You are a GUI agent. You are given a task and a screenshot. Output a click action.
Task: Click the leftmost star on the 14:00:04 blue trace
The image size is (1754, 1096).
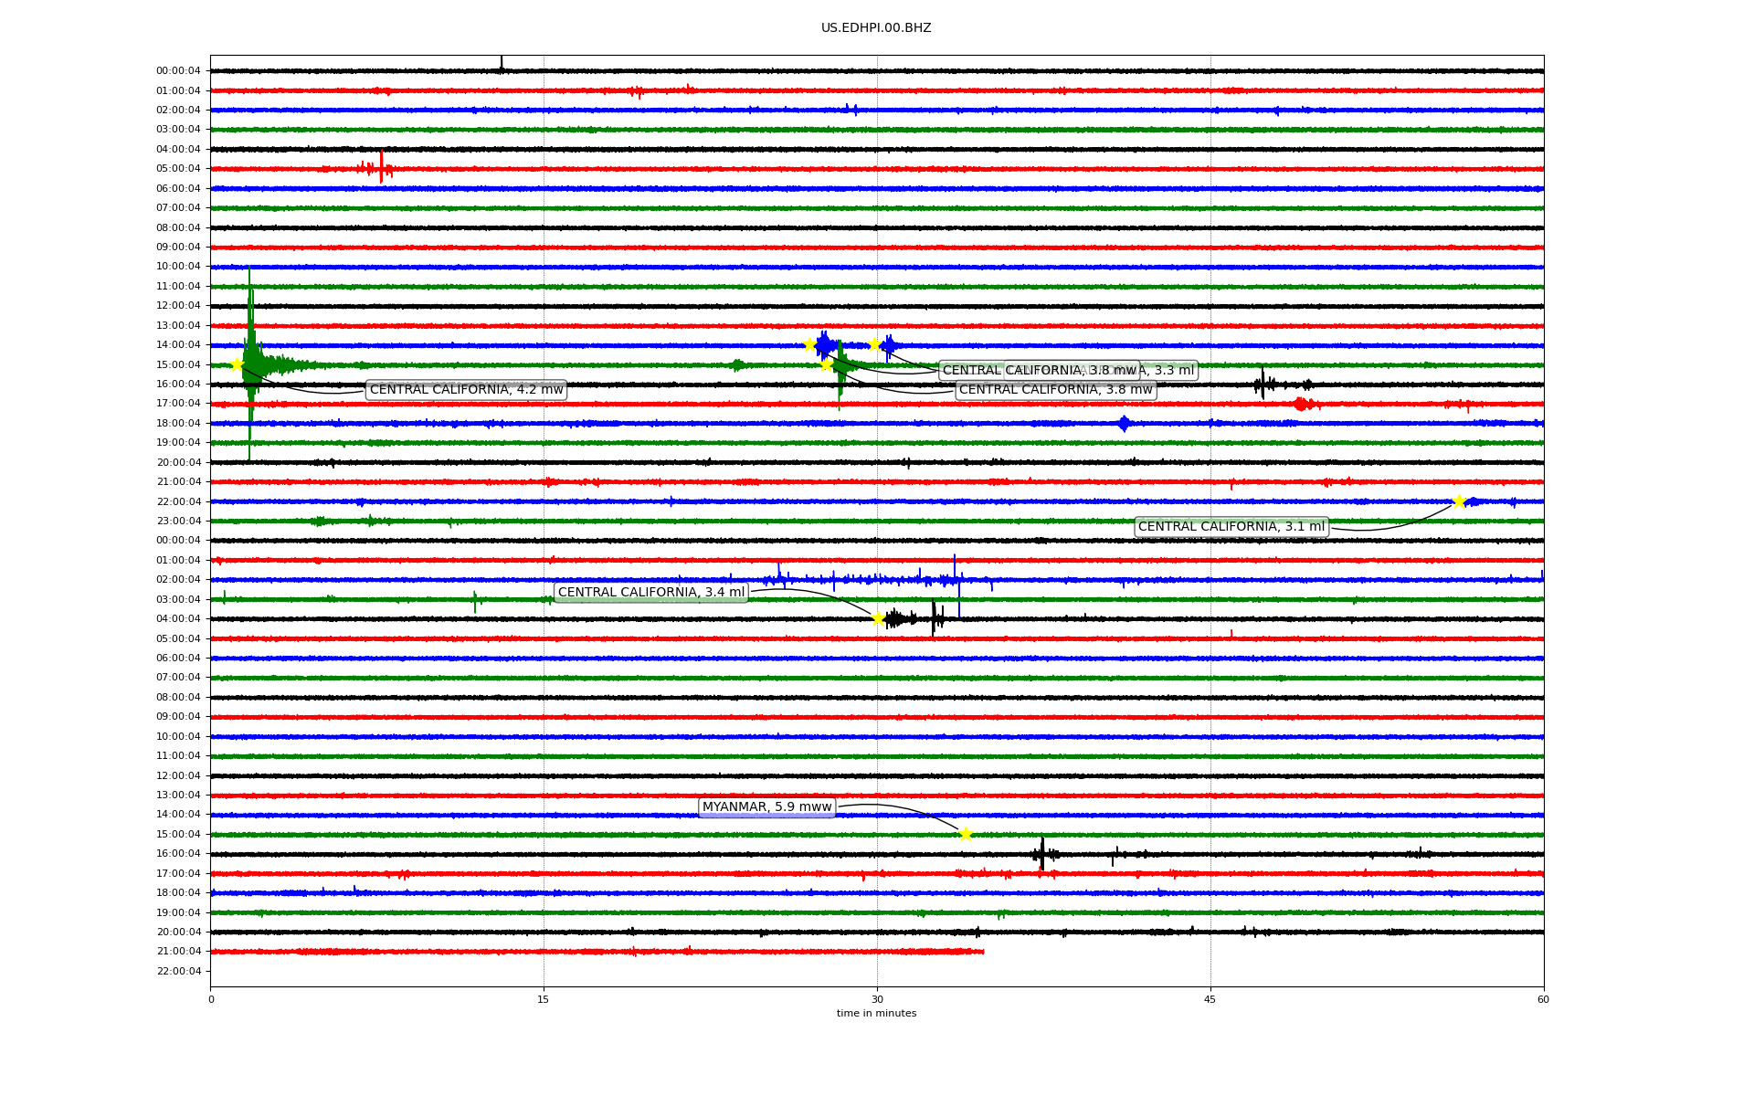(809, 344)
